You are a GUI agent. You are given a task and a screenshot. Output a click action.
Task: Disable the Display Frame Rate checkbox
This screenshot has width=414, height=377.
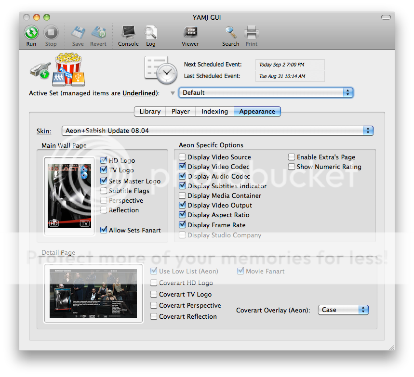point(182,225)
